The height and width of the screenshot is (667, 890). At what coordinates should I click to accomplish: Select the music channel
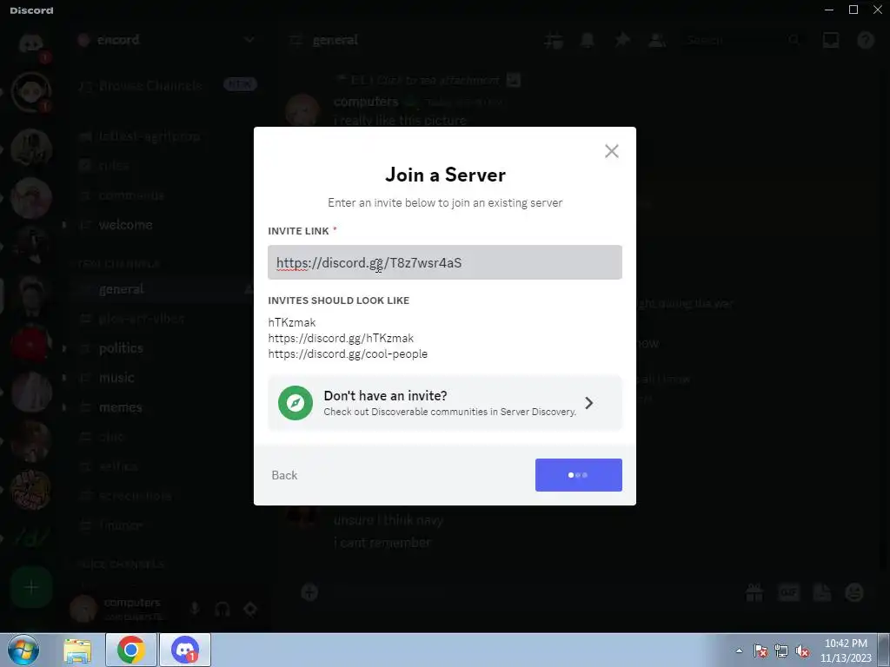[x=116, y=378]
